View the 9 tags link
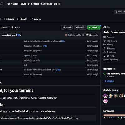Viewport: 125px width, 125px height. [16, 27]
